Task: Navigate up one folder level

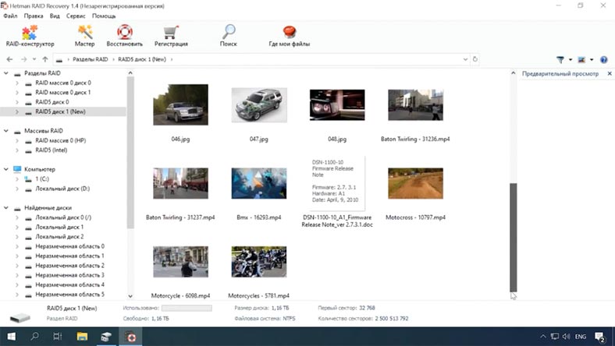Action: tap(45, 59)
